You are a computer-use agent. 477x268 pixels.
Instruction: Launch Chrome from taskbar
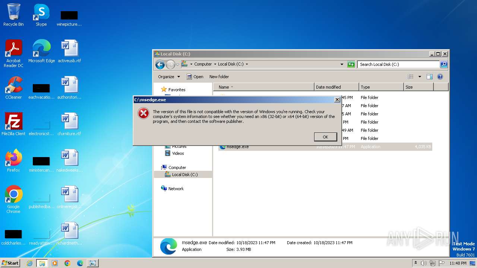tap(67, 263)
